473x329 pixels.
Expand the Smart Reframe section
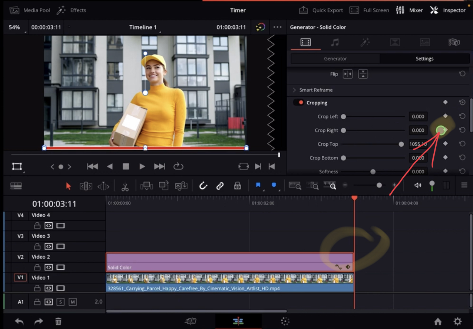pos(294,90)
